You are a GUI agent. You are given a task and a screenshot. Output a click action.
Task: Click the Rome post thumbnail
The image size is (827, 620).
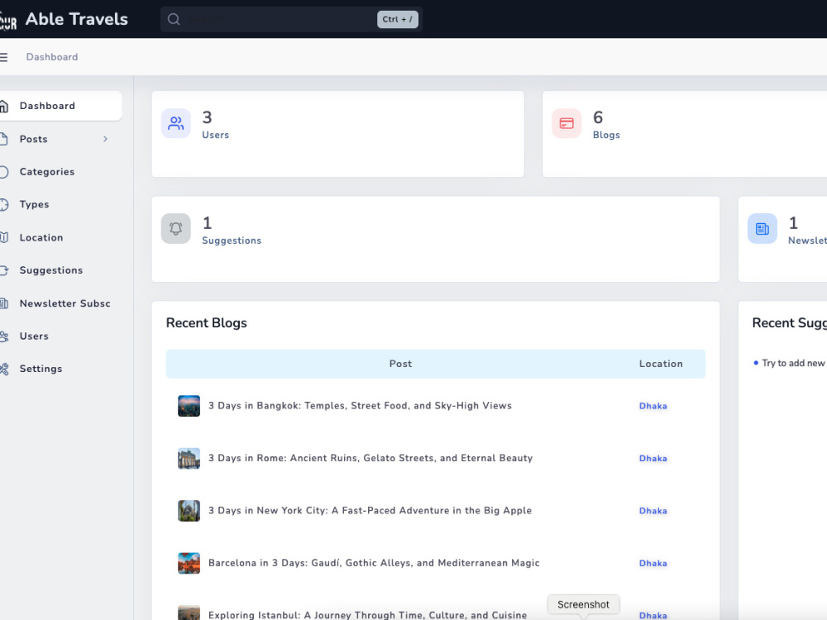point(189,458)
